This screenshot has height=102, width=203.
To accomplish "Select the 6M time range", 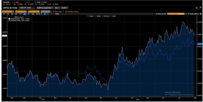I will tap(16, 14).
